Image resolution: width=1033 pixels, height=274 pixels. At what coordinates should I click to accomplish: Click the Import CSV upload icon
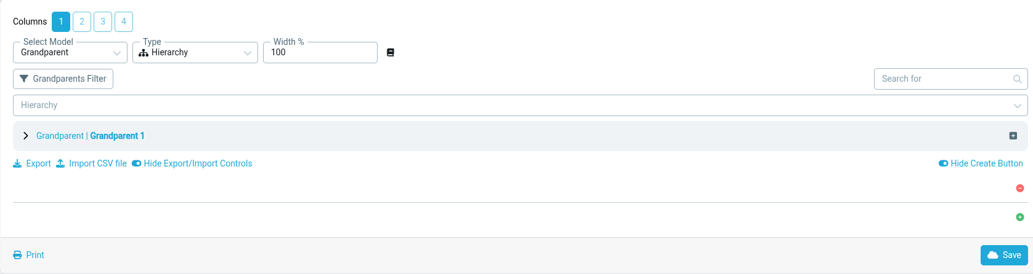point(60,163)
